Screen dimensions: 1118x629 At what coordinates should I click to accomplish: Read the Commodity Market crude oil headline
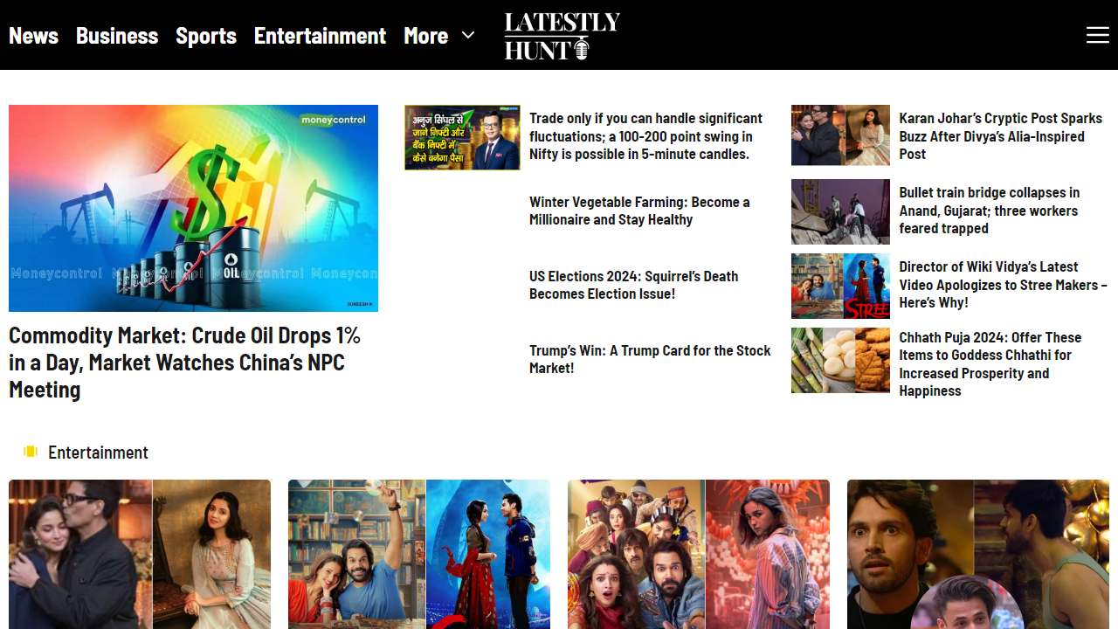(x=184, y=362)
